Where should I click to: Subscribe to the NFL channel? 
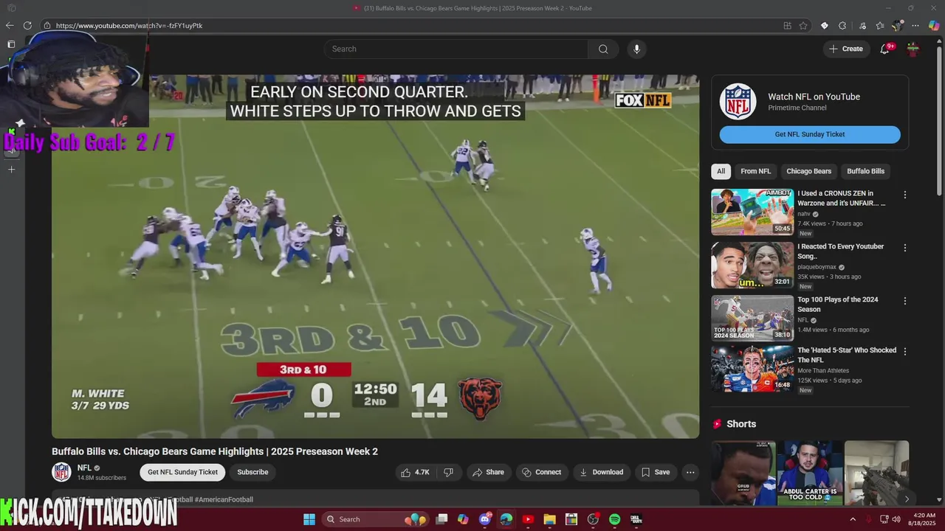(x=252, y=472)
